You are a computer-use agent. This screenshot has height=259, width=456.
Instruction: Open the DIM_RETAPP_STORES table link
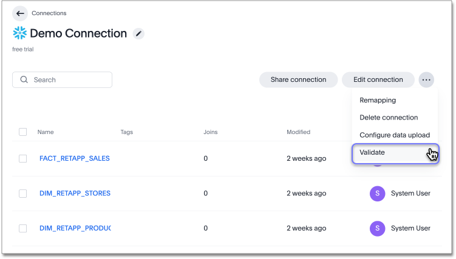[75, 193]
